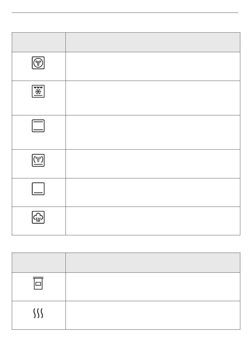Click the fan-in-circle oven function icon
The width and height of the screenshot is (250, 362).
(x=38, y=63)
